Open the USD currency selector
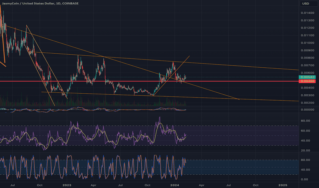This screenshot has width=319, height=188. pyautogui.click(x=308, y=3)
